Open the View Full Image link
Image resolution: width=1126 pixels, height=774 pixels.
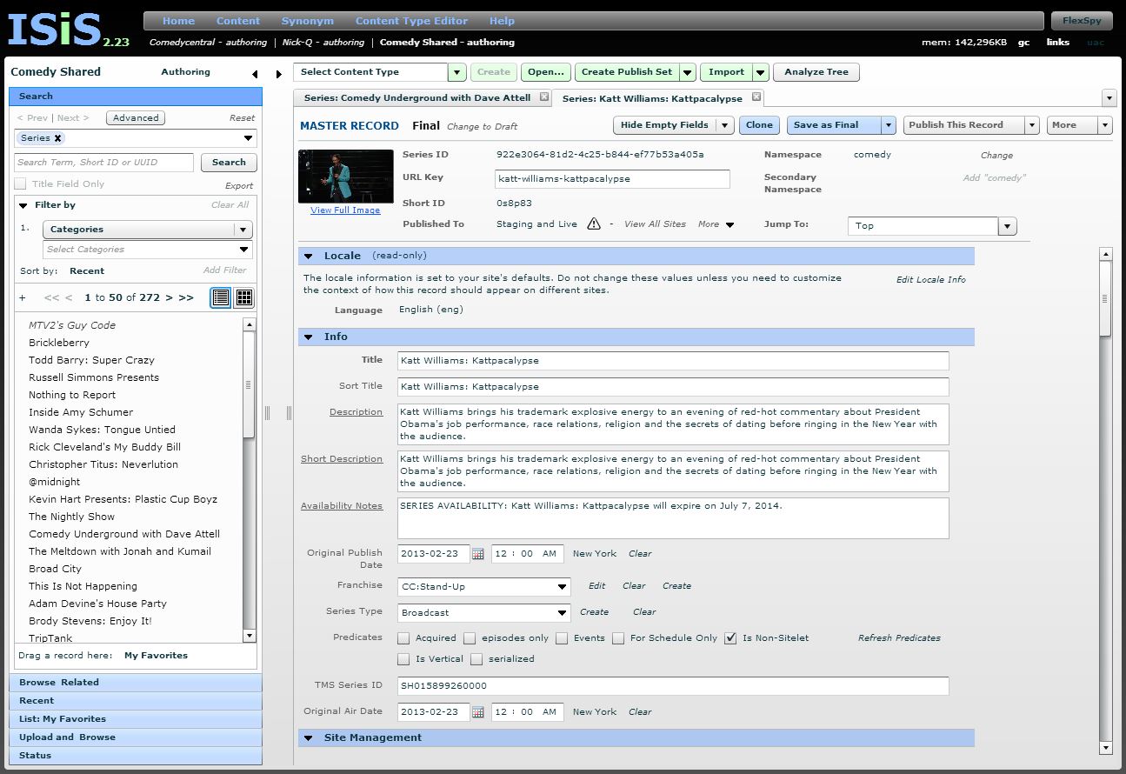[x=345, y=210]
